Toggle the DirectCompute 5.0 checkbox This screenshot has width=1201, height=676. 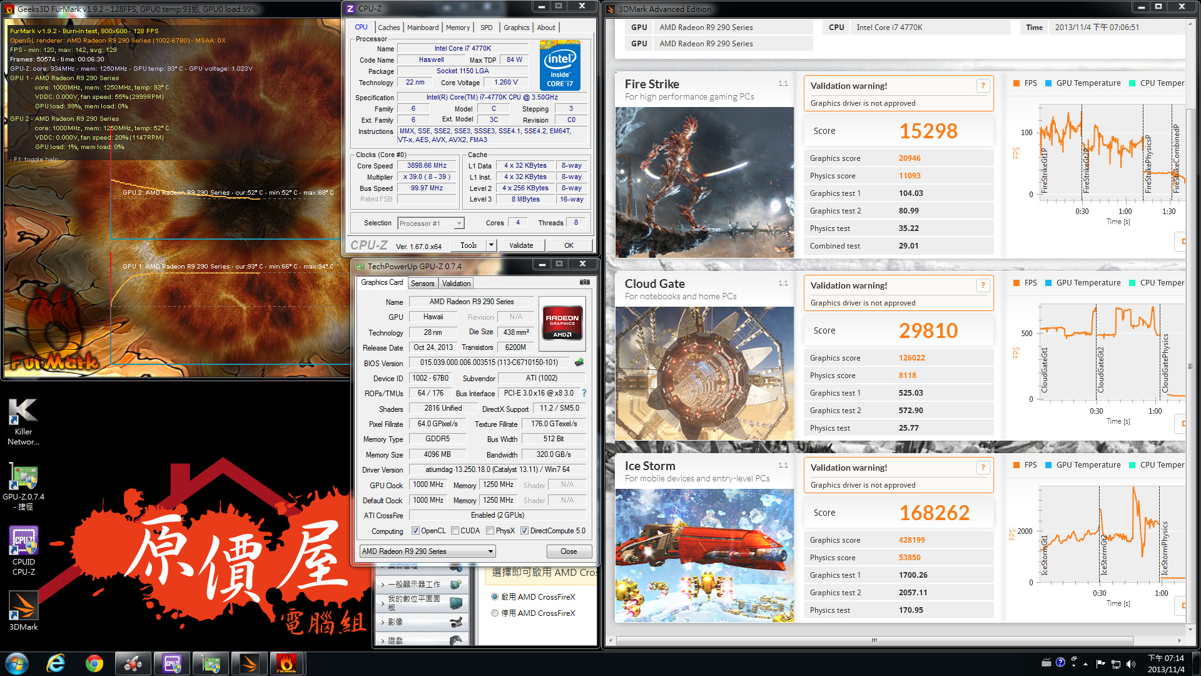524,531
